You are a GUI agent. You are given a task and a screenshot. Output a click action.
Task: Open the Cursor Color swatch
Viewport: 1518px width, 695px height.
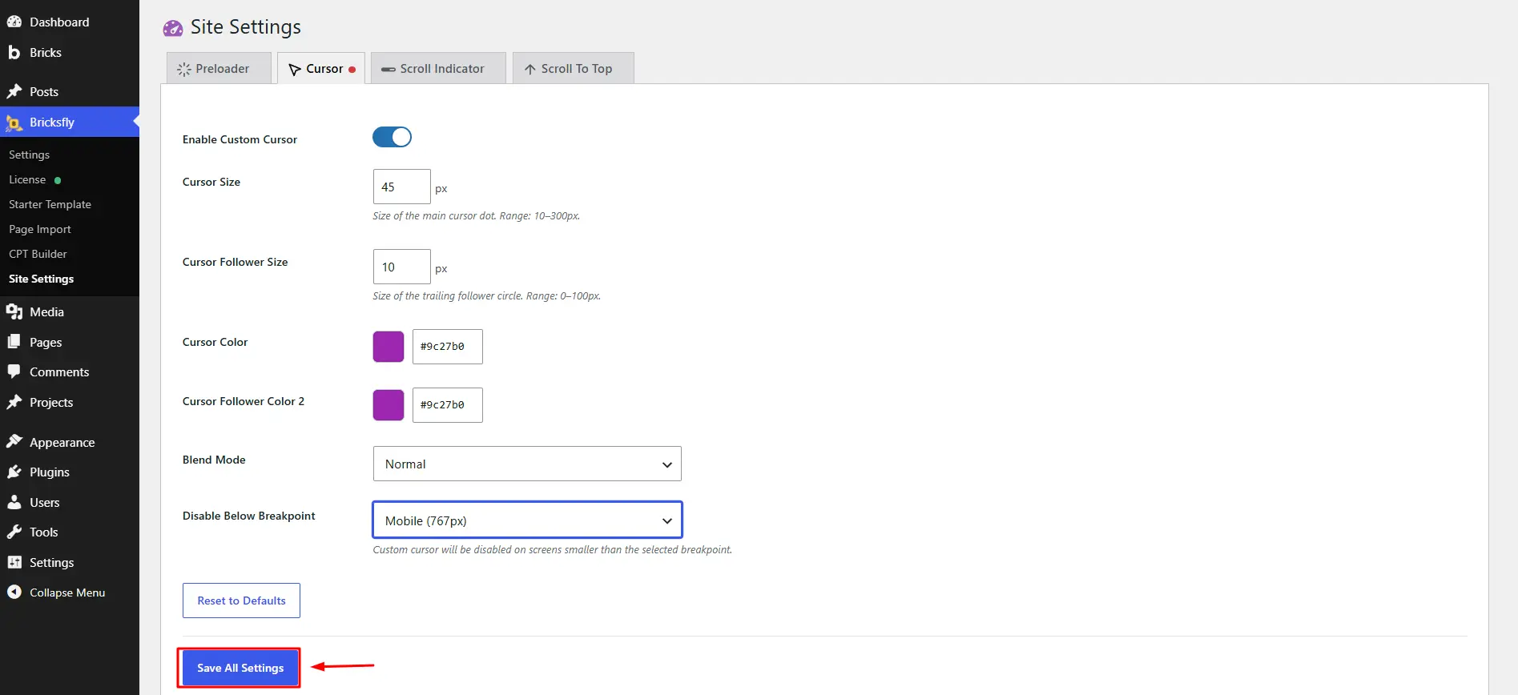click(x=389, y=347)
